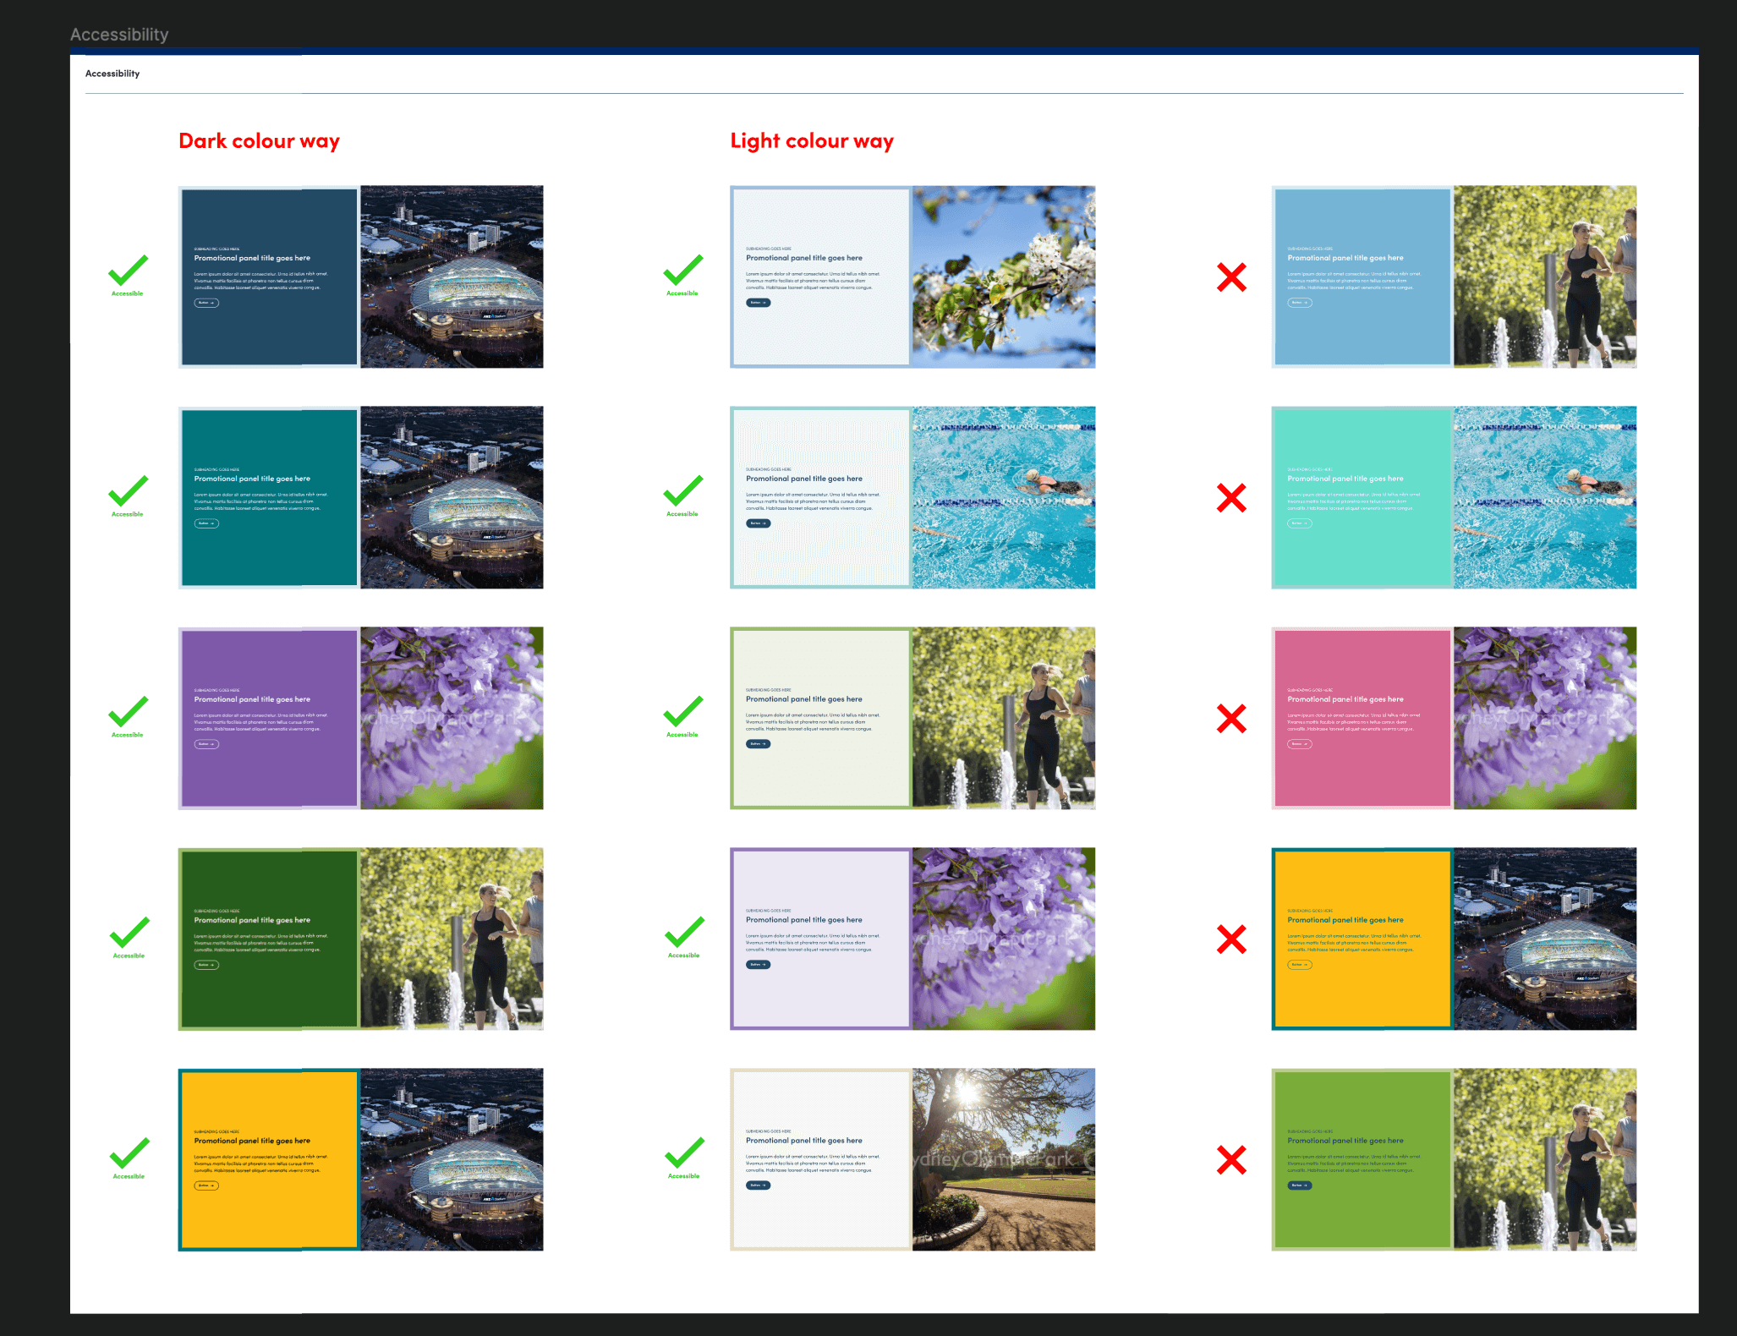The width and height of the screenshot is (1737, 1336).
Task: Click button in dark navy promotional panel
Action: (x=206, y=303)
